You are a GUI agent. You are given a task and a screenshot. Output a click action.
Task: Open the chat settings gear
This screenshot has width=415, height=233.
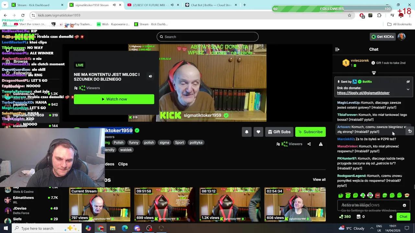click(391, 216)
